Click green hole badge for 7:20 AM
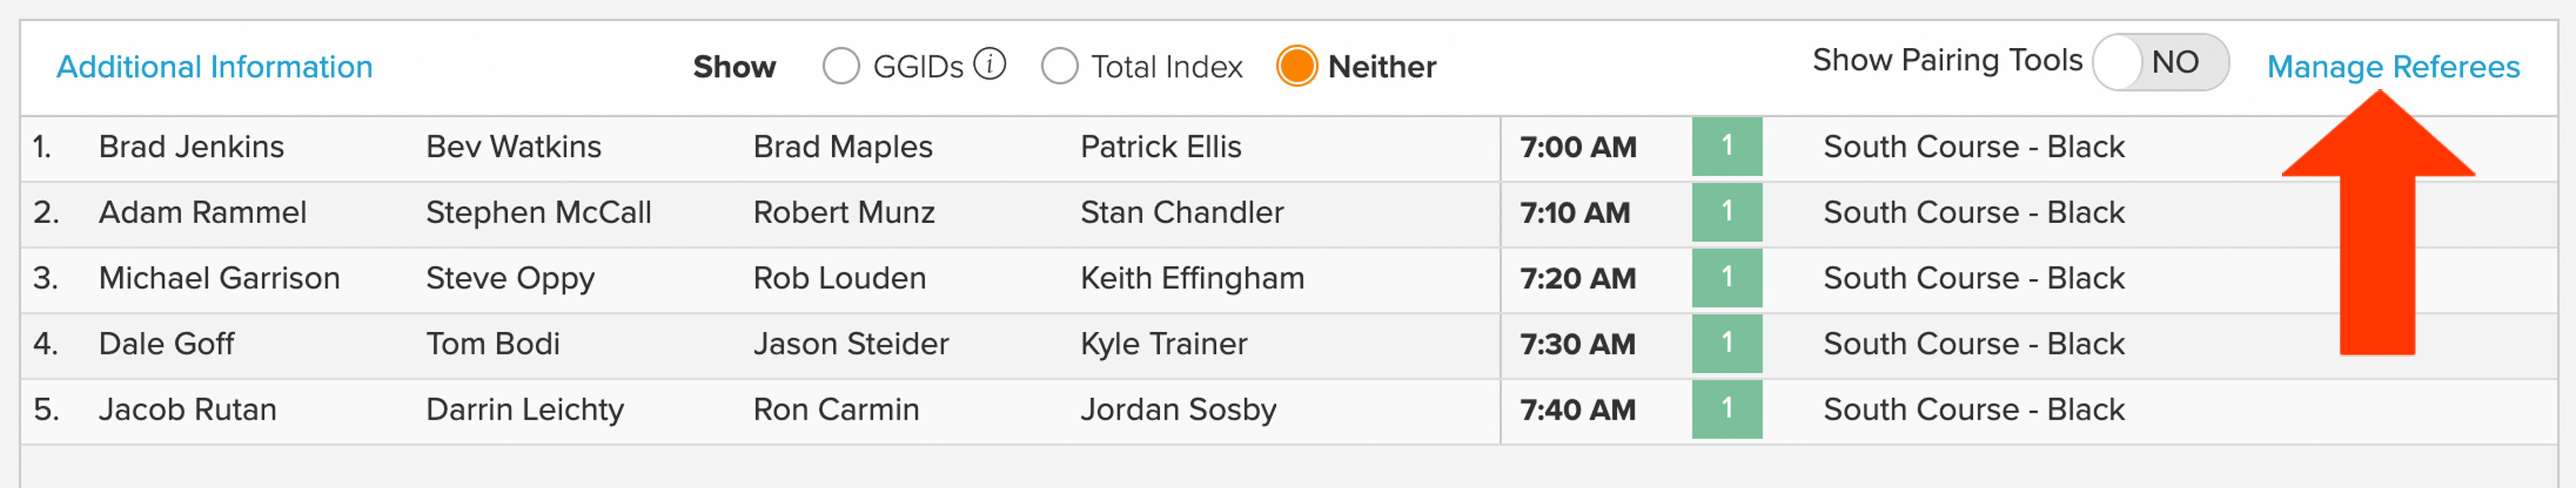 1727,277
